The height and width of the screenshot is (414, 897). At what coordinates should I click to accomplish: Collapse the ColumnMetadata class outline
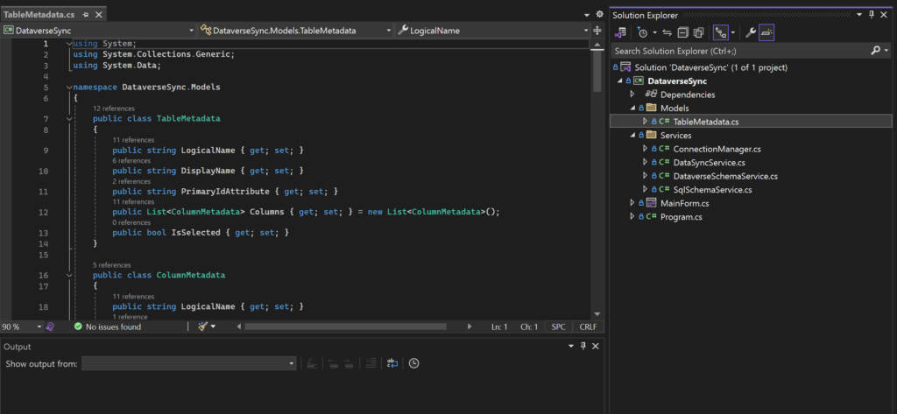click(x=69, y=275)
